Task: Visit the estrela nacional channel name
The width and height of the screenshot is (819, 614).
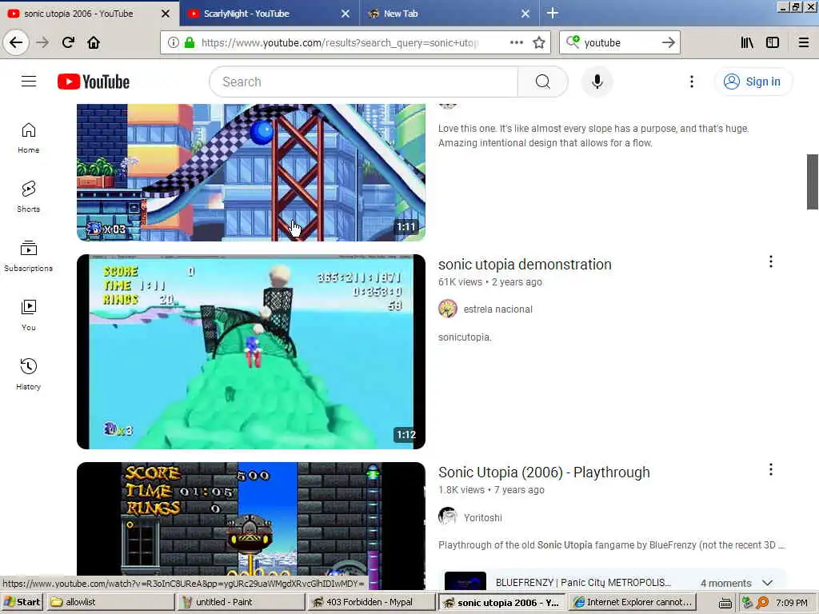Action: pyautogui.click(x=497, y=309)
